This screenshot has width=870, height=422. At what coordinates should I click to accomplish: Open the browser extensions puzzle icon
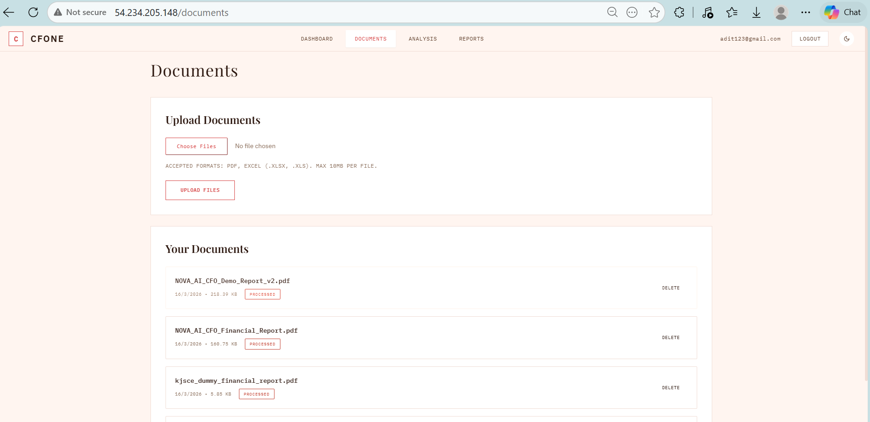coord(679,12)
